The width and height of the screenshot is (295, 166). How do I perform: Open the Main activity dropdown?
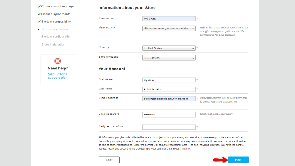[169, 29]
